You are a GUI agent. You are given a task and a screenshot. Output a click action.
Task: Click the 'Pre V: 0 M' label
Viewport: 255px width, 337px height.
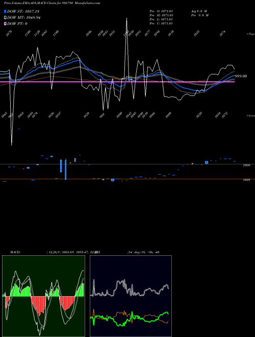coord(199,15)
